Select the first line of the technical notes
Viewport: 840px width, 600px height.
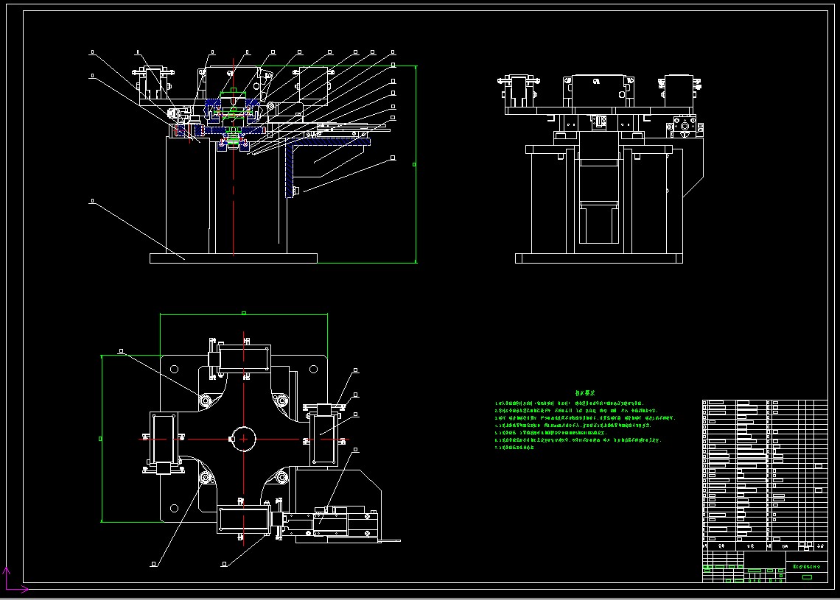coord(569,403)
